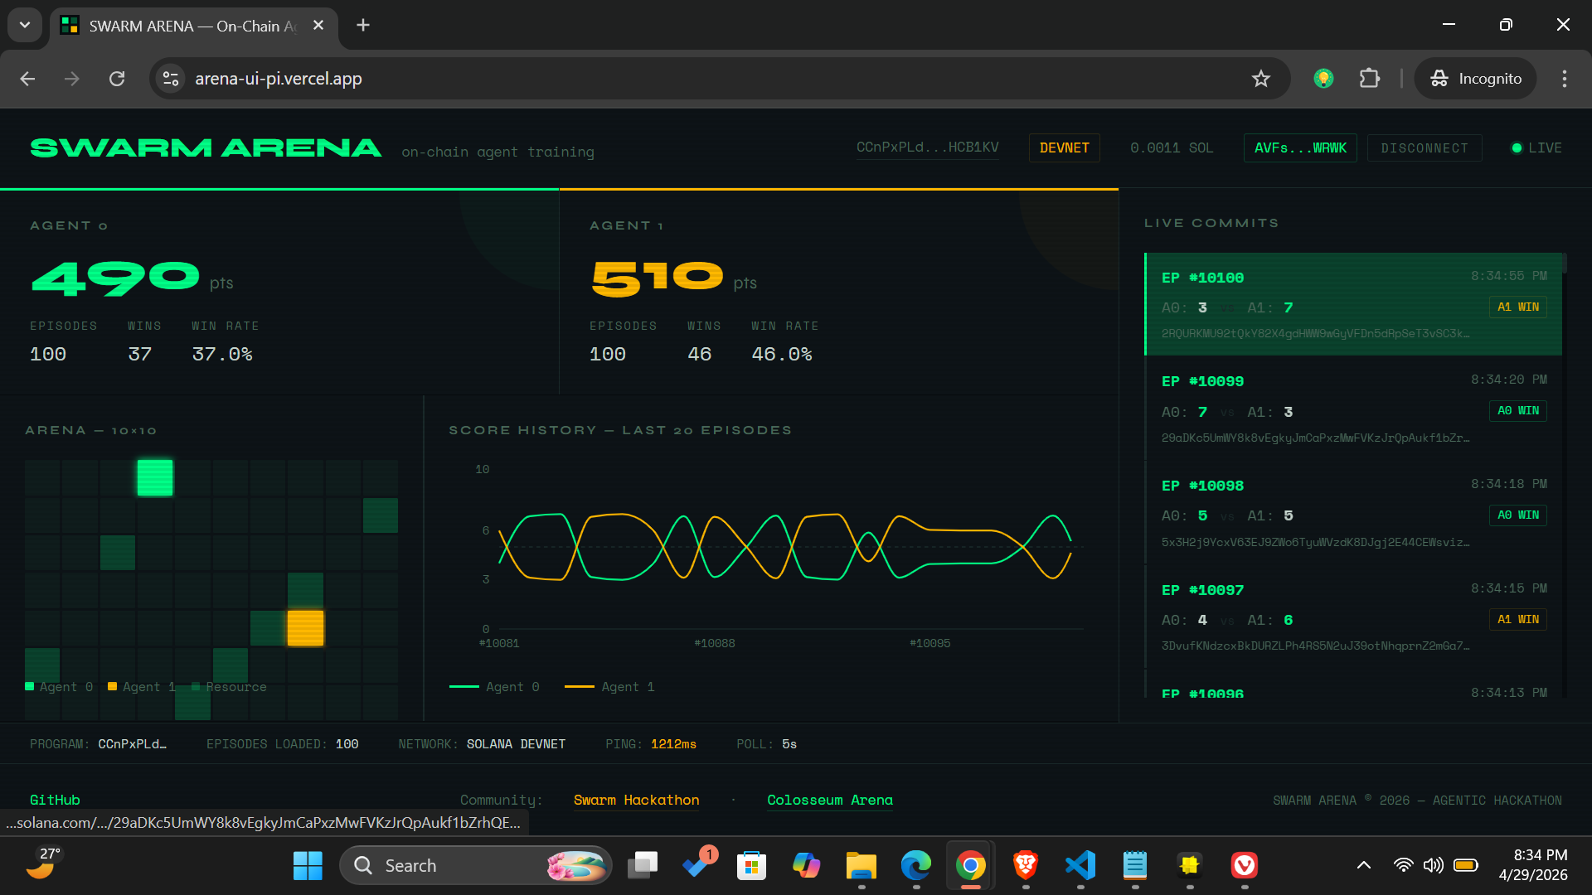Click the #10088 chart axis label
1592x895 pixels.
coord(715,643)
